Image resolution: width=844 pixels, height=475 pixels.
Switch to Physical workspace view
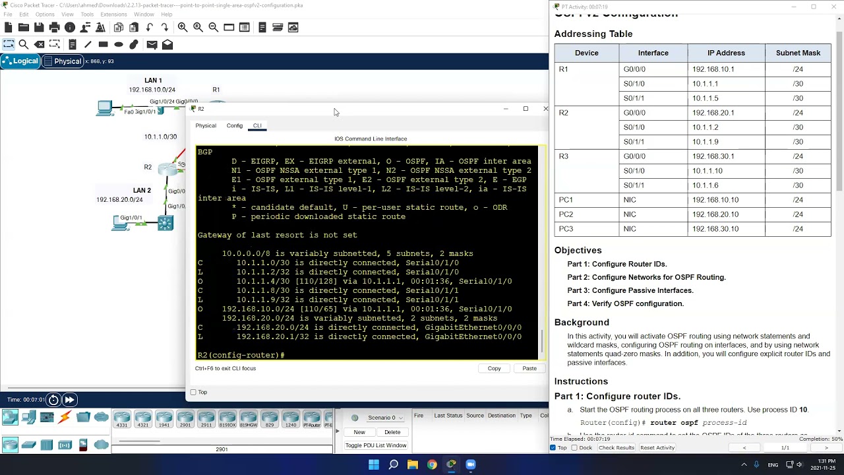click(63, 61)
